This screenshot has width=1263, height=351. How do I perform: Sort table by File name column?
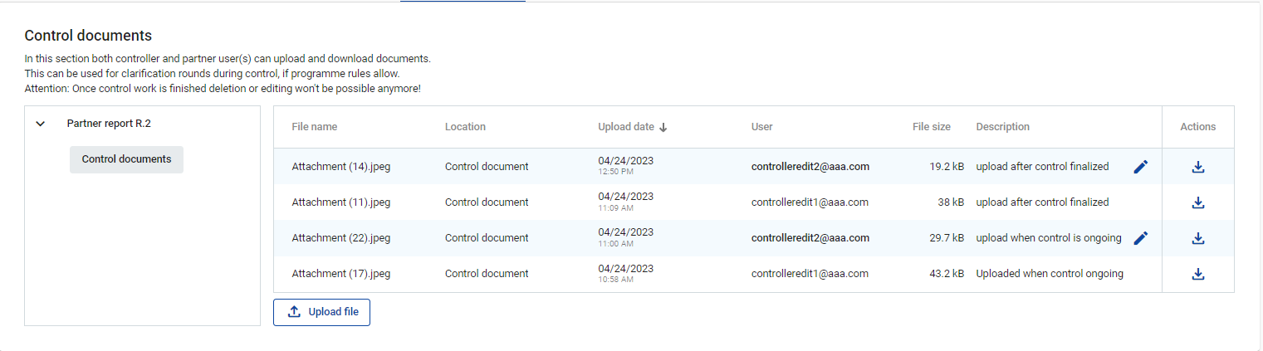pyautogui.click(x=314, y=127)
